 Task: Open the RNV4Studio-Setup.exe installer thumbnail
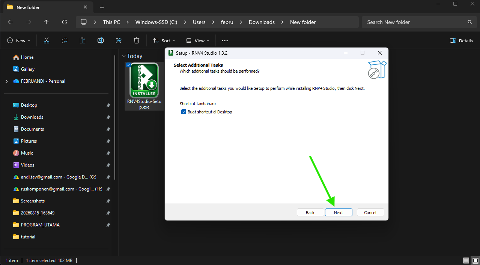point(144,80)
